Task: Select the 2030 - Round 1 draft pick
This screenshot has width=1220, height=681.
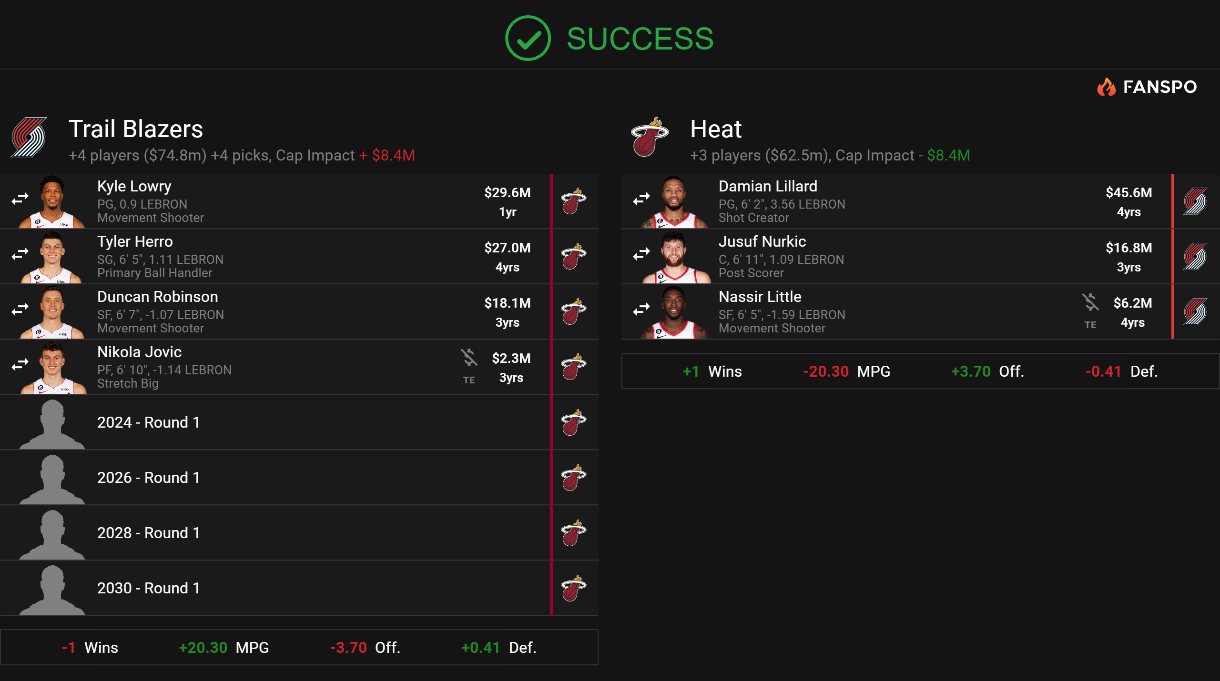Action: click(x=148, y=588)
